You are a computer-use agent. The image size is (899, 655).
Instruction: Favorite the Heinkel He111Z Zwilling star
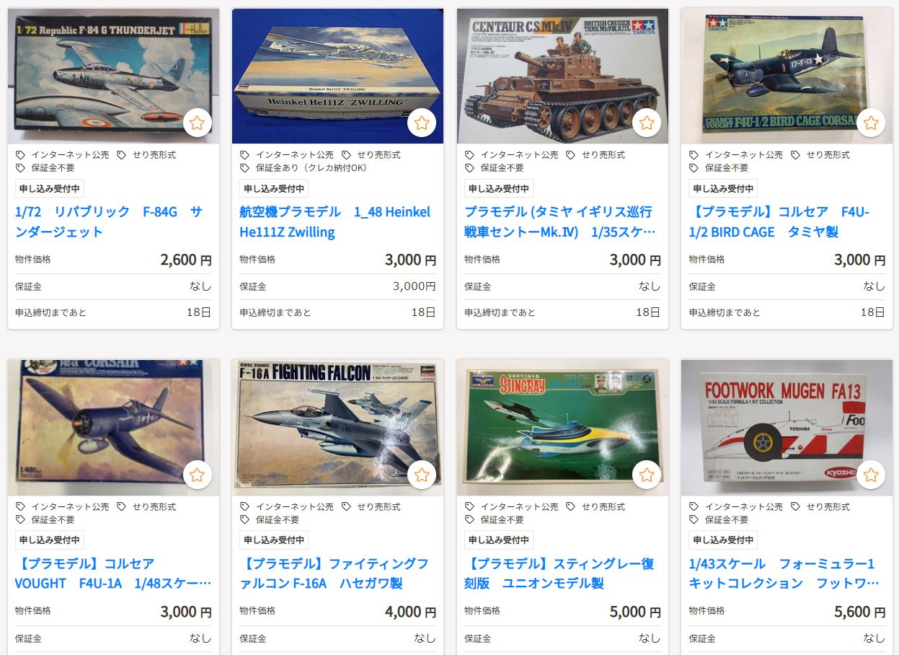pos(422,123)
